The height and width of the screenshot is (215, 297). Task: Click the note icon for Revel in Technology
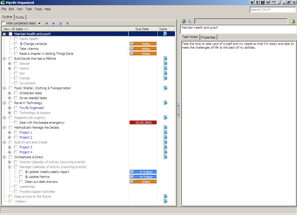[165, 103]
